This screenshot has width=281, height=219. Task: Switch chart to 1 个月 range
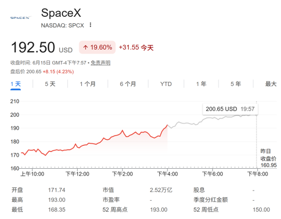[88, 84]
